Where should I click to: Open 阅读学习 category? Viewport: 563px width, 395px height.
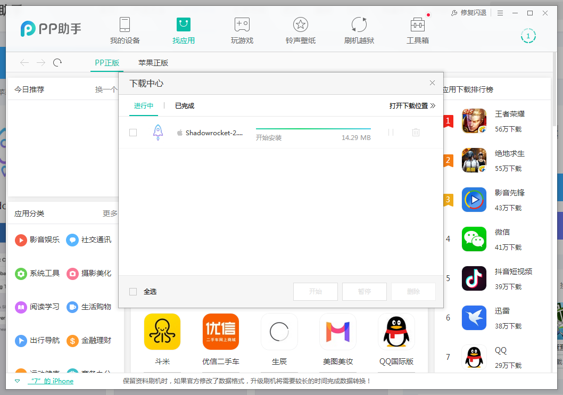click(37, 307)
